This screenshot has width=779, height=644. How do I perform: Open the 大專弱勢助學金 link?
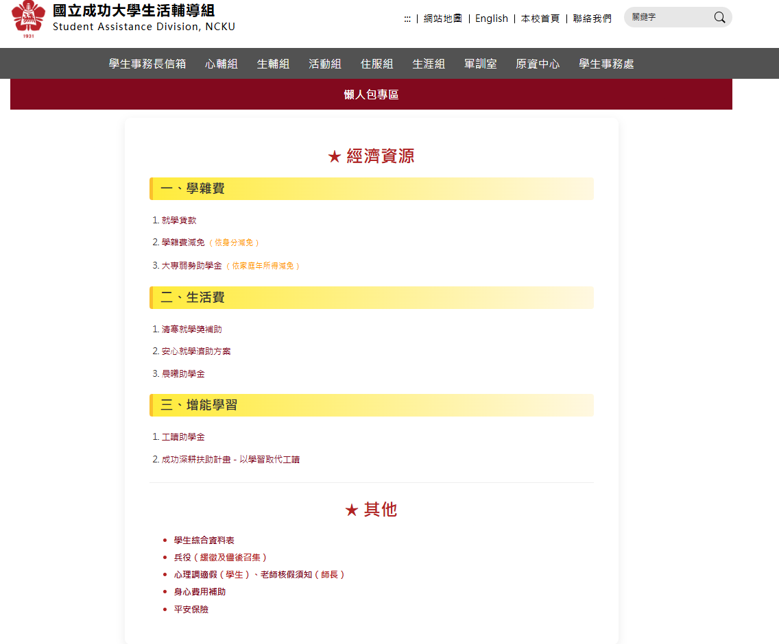click(x=191, y=266)
